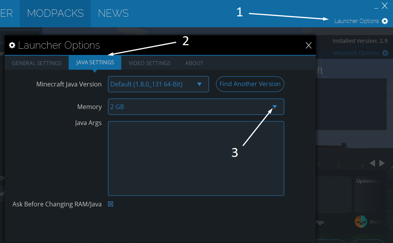Open the Video Settings tab
The width and height of the screenshot is (393, 243).
point(149,63)
